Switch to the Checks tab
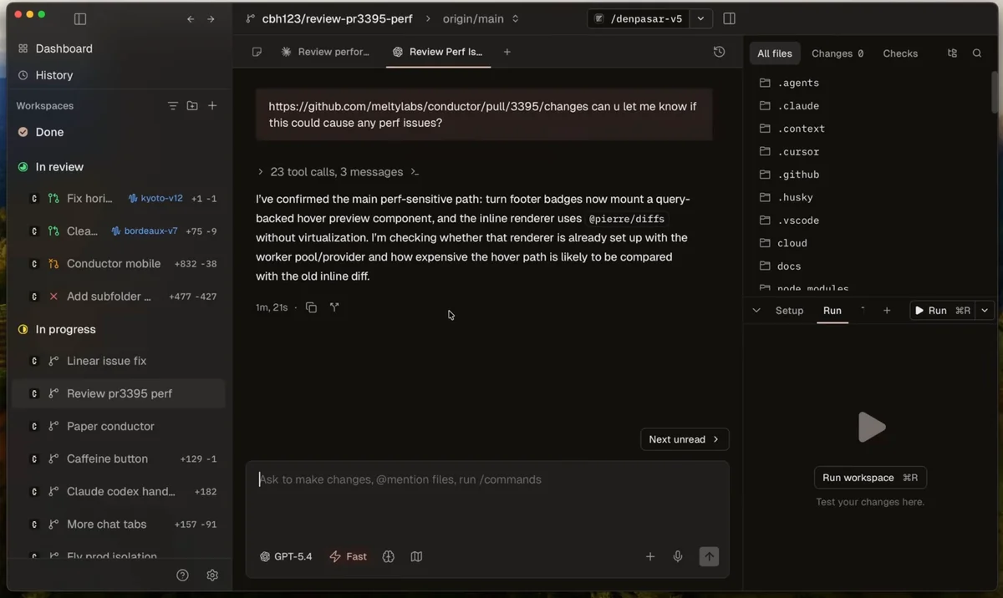Screen dimensions: 1003x598 coord(900,53)
